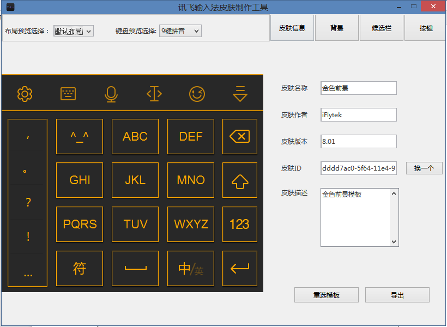
Task: Close the 讯飞输入法皮肤制作工具 window
Action: point(433,7)
